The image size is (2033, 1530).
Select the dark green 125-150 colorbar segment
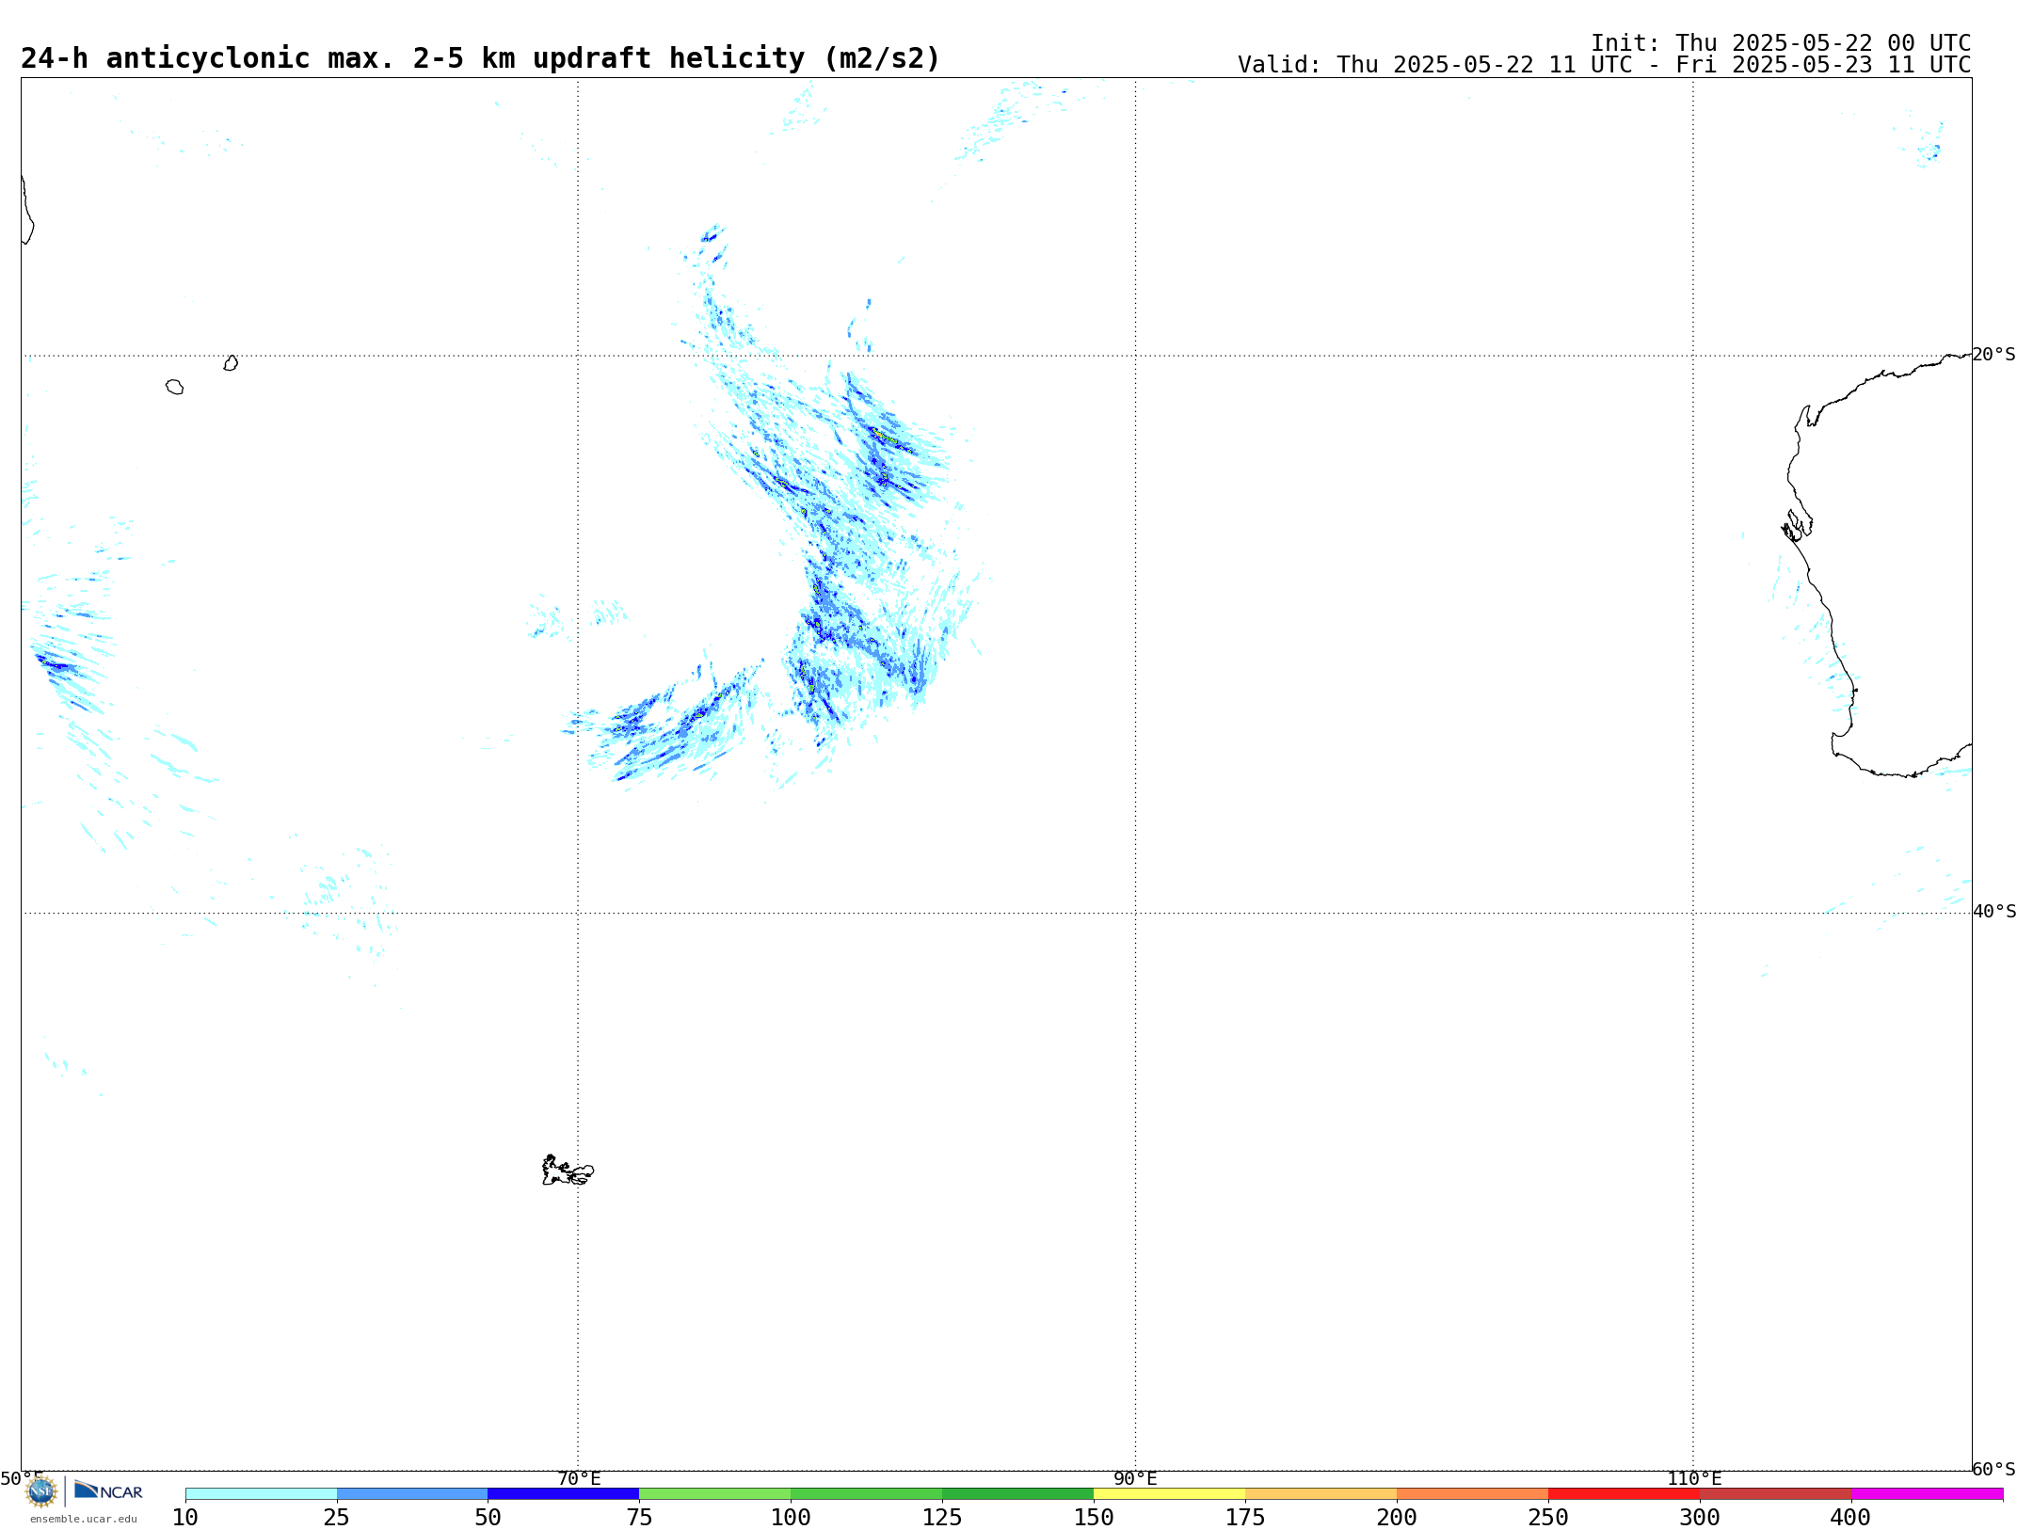[x=1018, y=1494]
